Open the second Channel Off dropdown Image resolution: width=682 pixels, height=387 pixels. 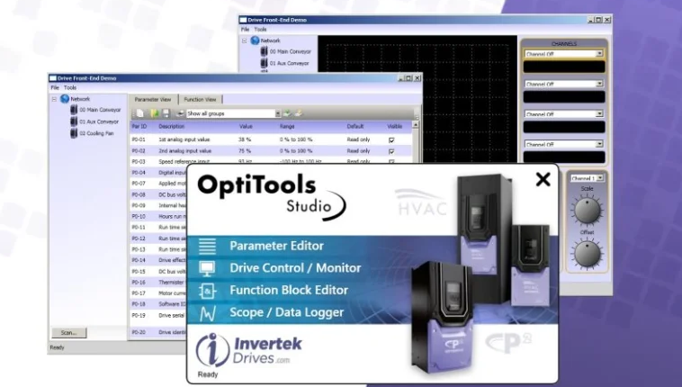click(x=564, y=84)
